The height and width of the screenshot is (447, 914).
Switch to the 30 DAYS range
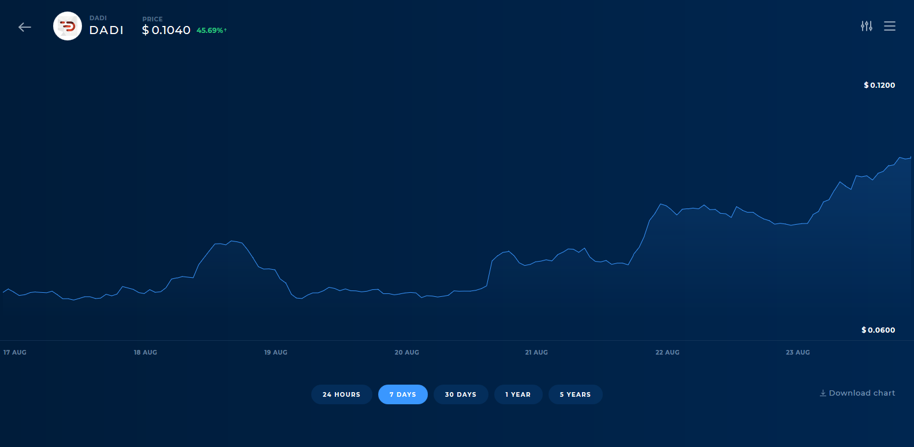click(x=461, y=394)
